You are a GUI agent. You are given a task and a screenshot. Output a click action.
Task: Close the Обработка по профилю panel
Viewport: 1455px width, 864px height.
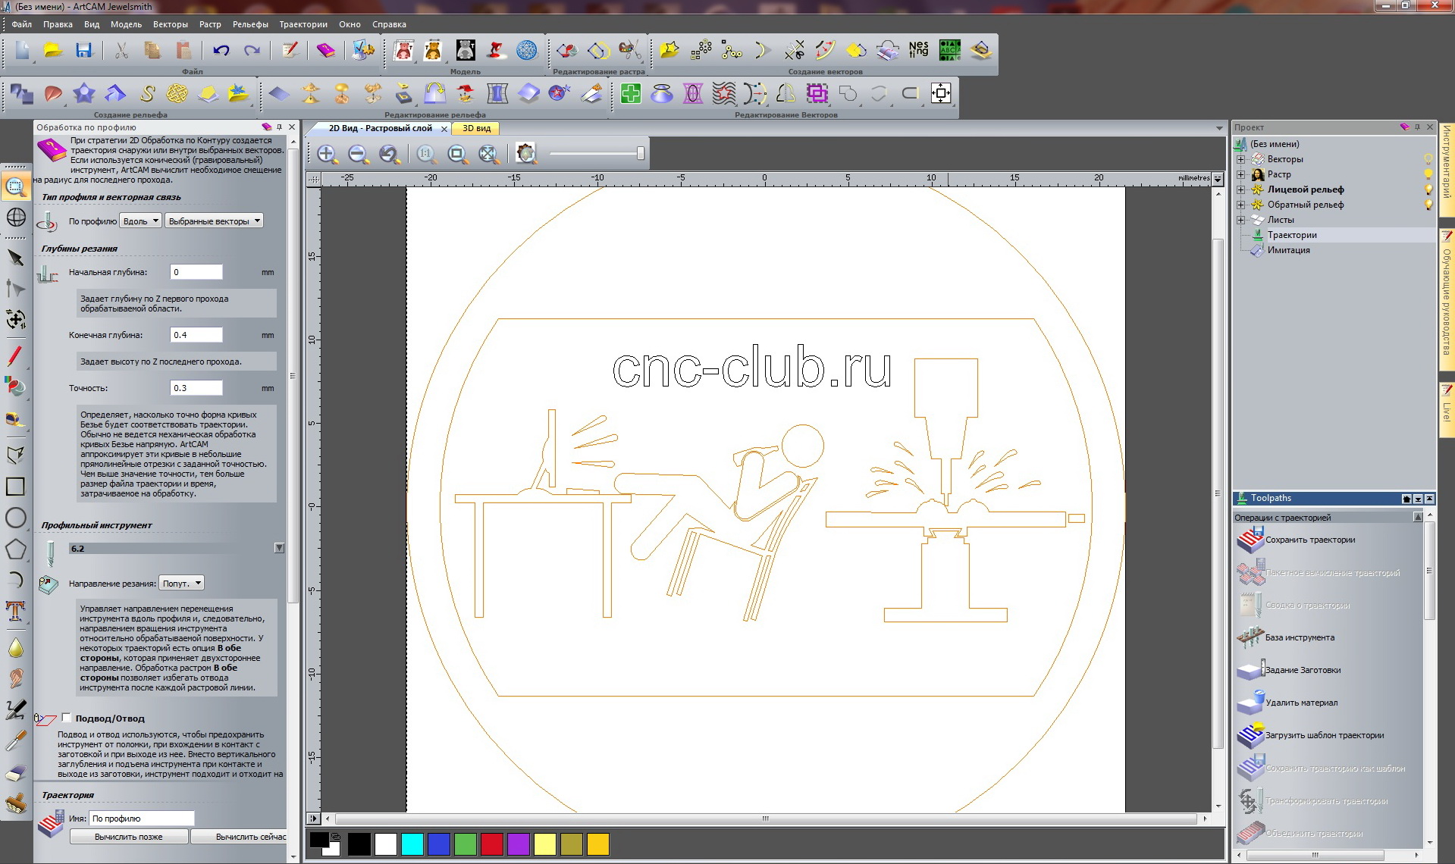(x=292, y=127)
